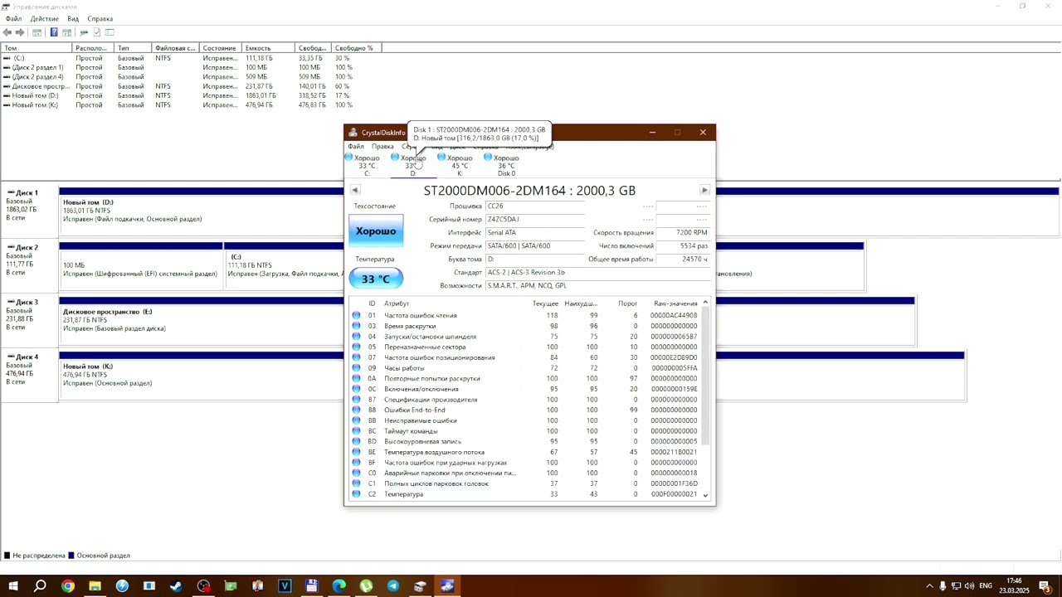Open Telegram from the taskbar
Screen dimensions: 1062x597
coord(393,586)
